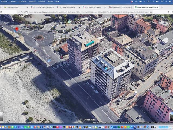Switch to the Libero Mail tab
Screen dimensions: 173x130
(x=16, y=7)
